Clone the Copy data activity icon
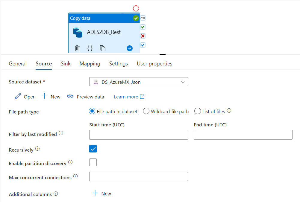300x202 pixels. [103, 48]
